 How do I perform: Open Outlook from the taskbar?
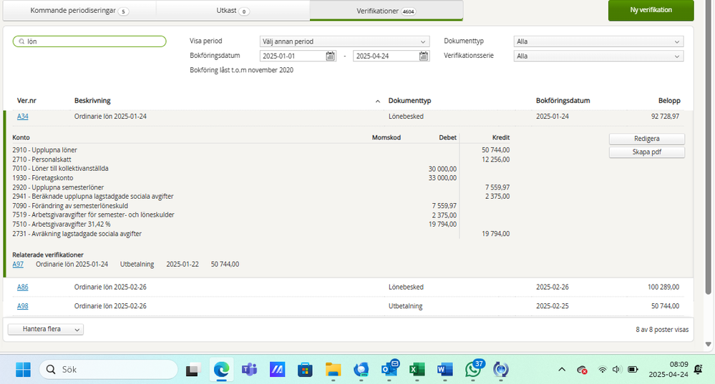click(x=389, y=370)
